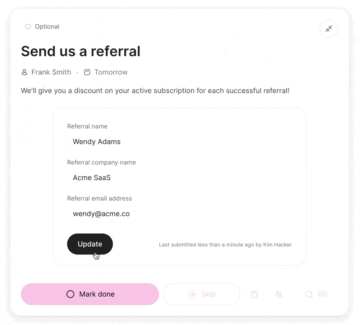
Task: Click the Tomorrow due date label
Action: [x=111, y=72]
